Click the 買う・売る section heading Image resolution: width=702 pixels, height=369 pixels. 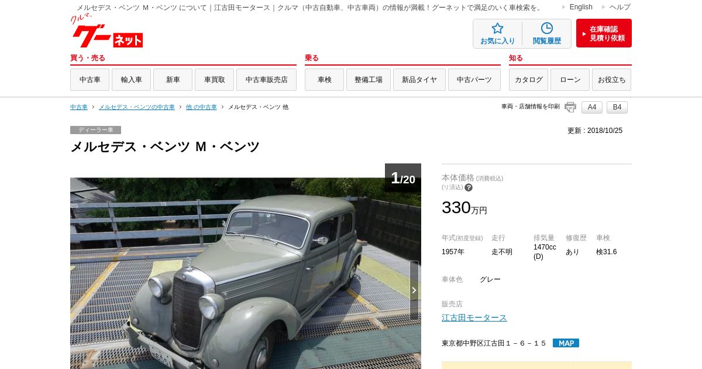(x=88, y=58)
